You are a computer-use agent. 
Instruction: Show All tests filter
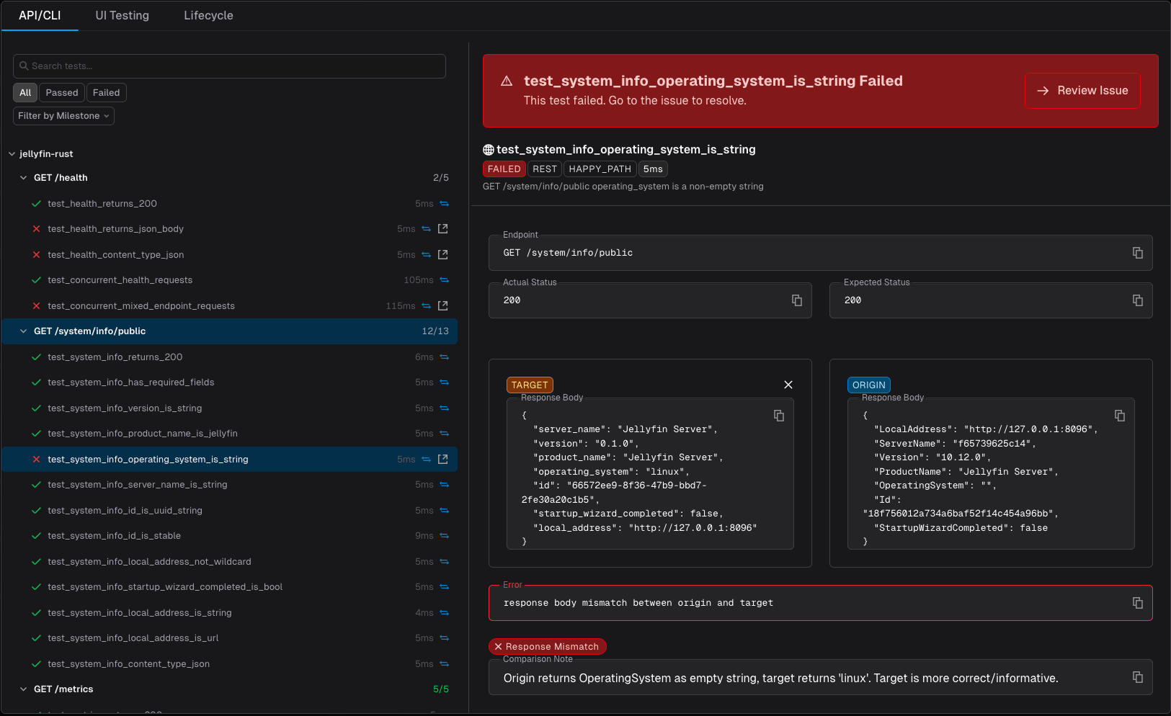pos(25,93)
